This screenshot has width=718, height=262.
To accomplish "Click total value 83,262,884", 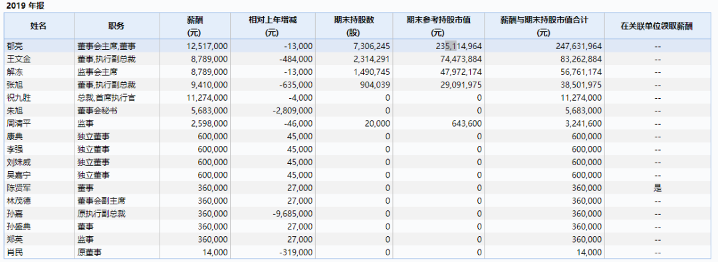I will (x=580, y=59).
